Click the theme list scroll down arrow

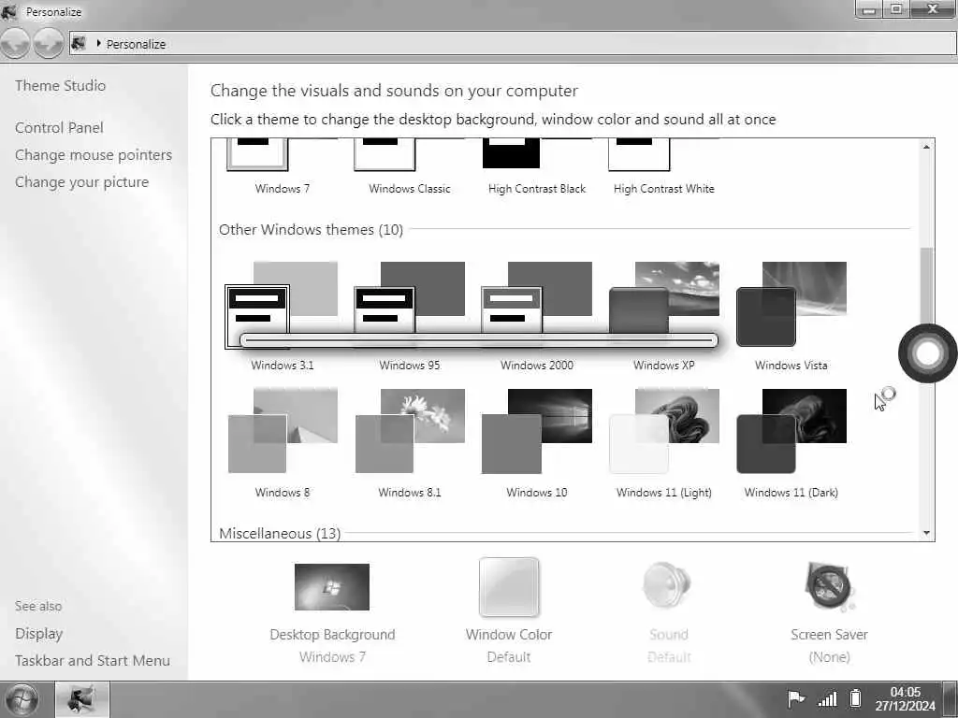[x=926, y=533]
